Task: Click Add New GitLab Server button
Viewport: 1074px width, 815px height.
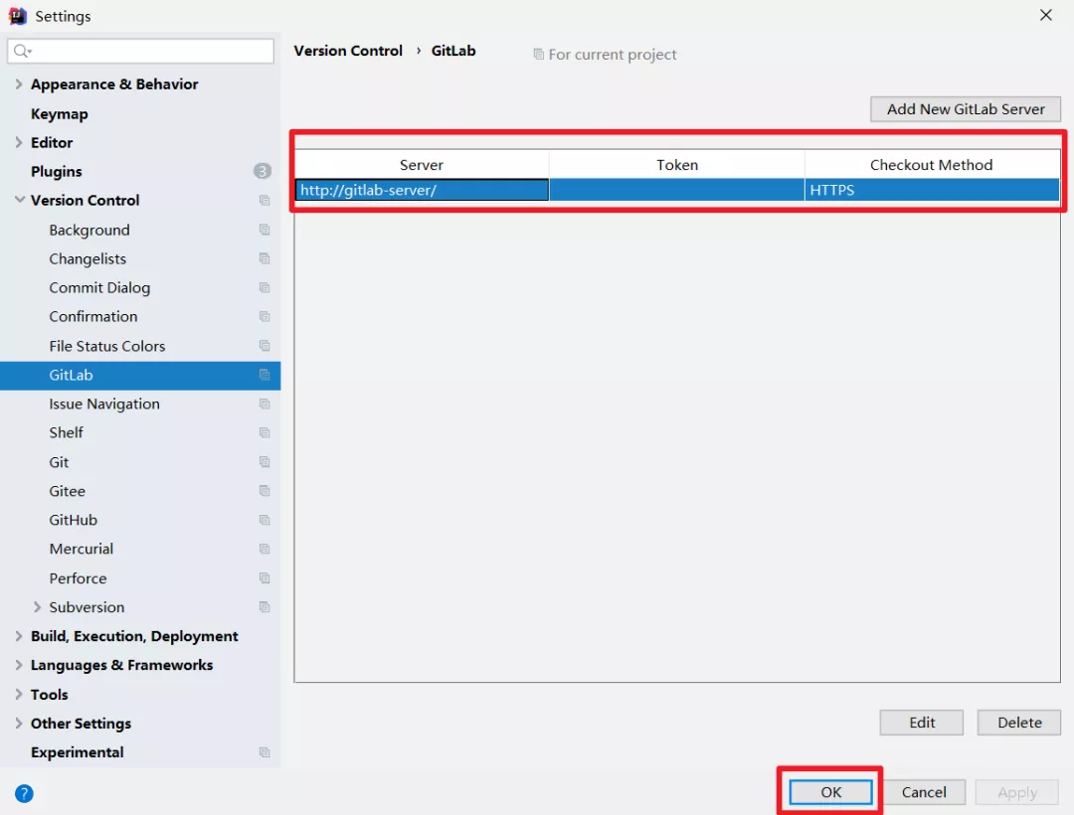Action: [x=966, y=108]
